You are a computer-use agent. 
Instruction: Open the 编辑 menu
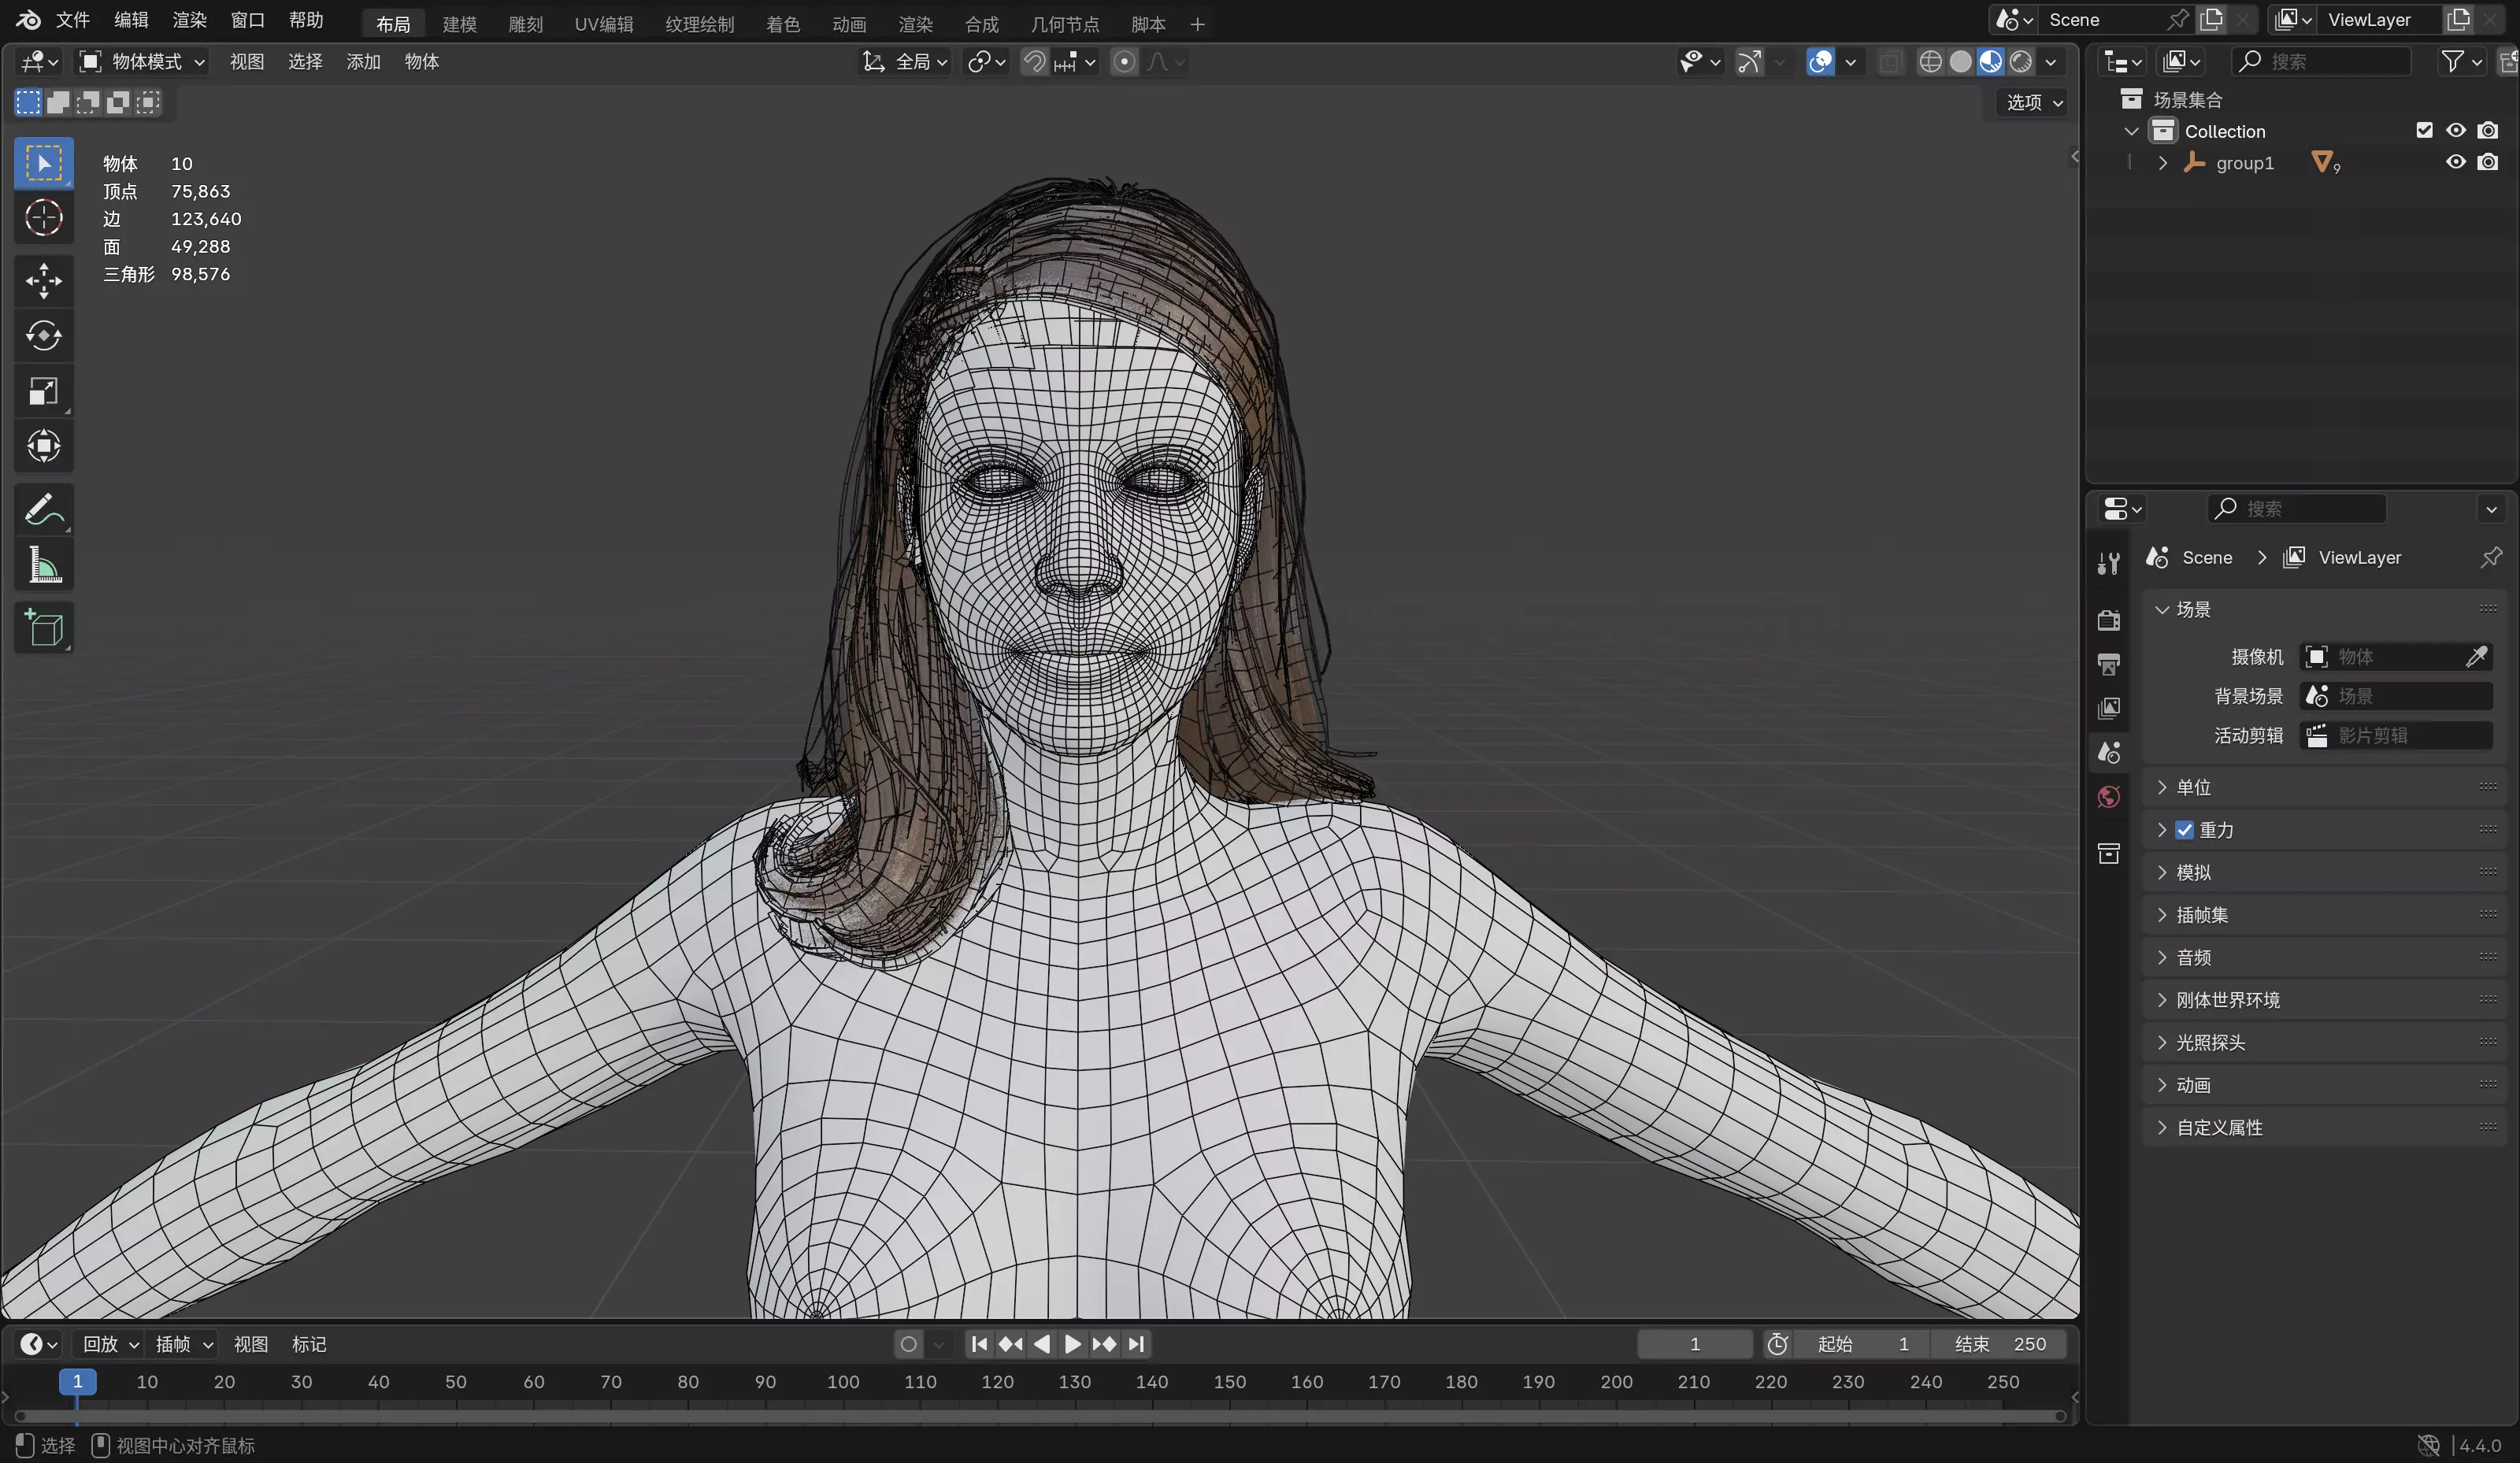(131, 20)
